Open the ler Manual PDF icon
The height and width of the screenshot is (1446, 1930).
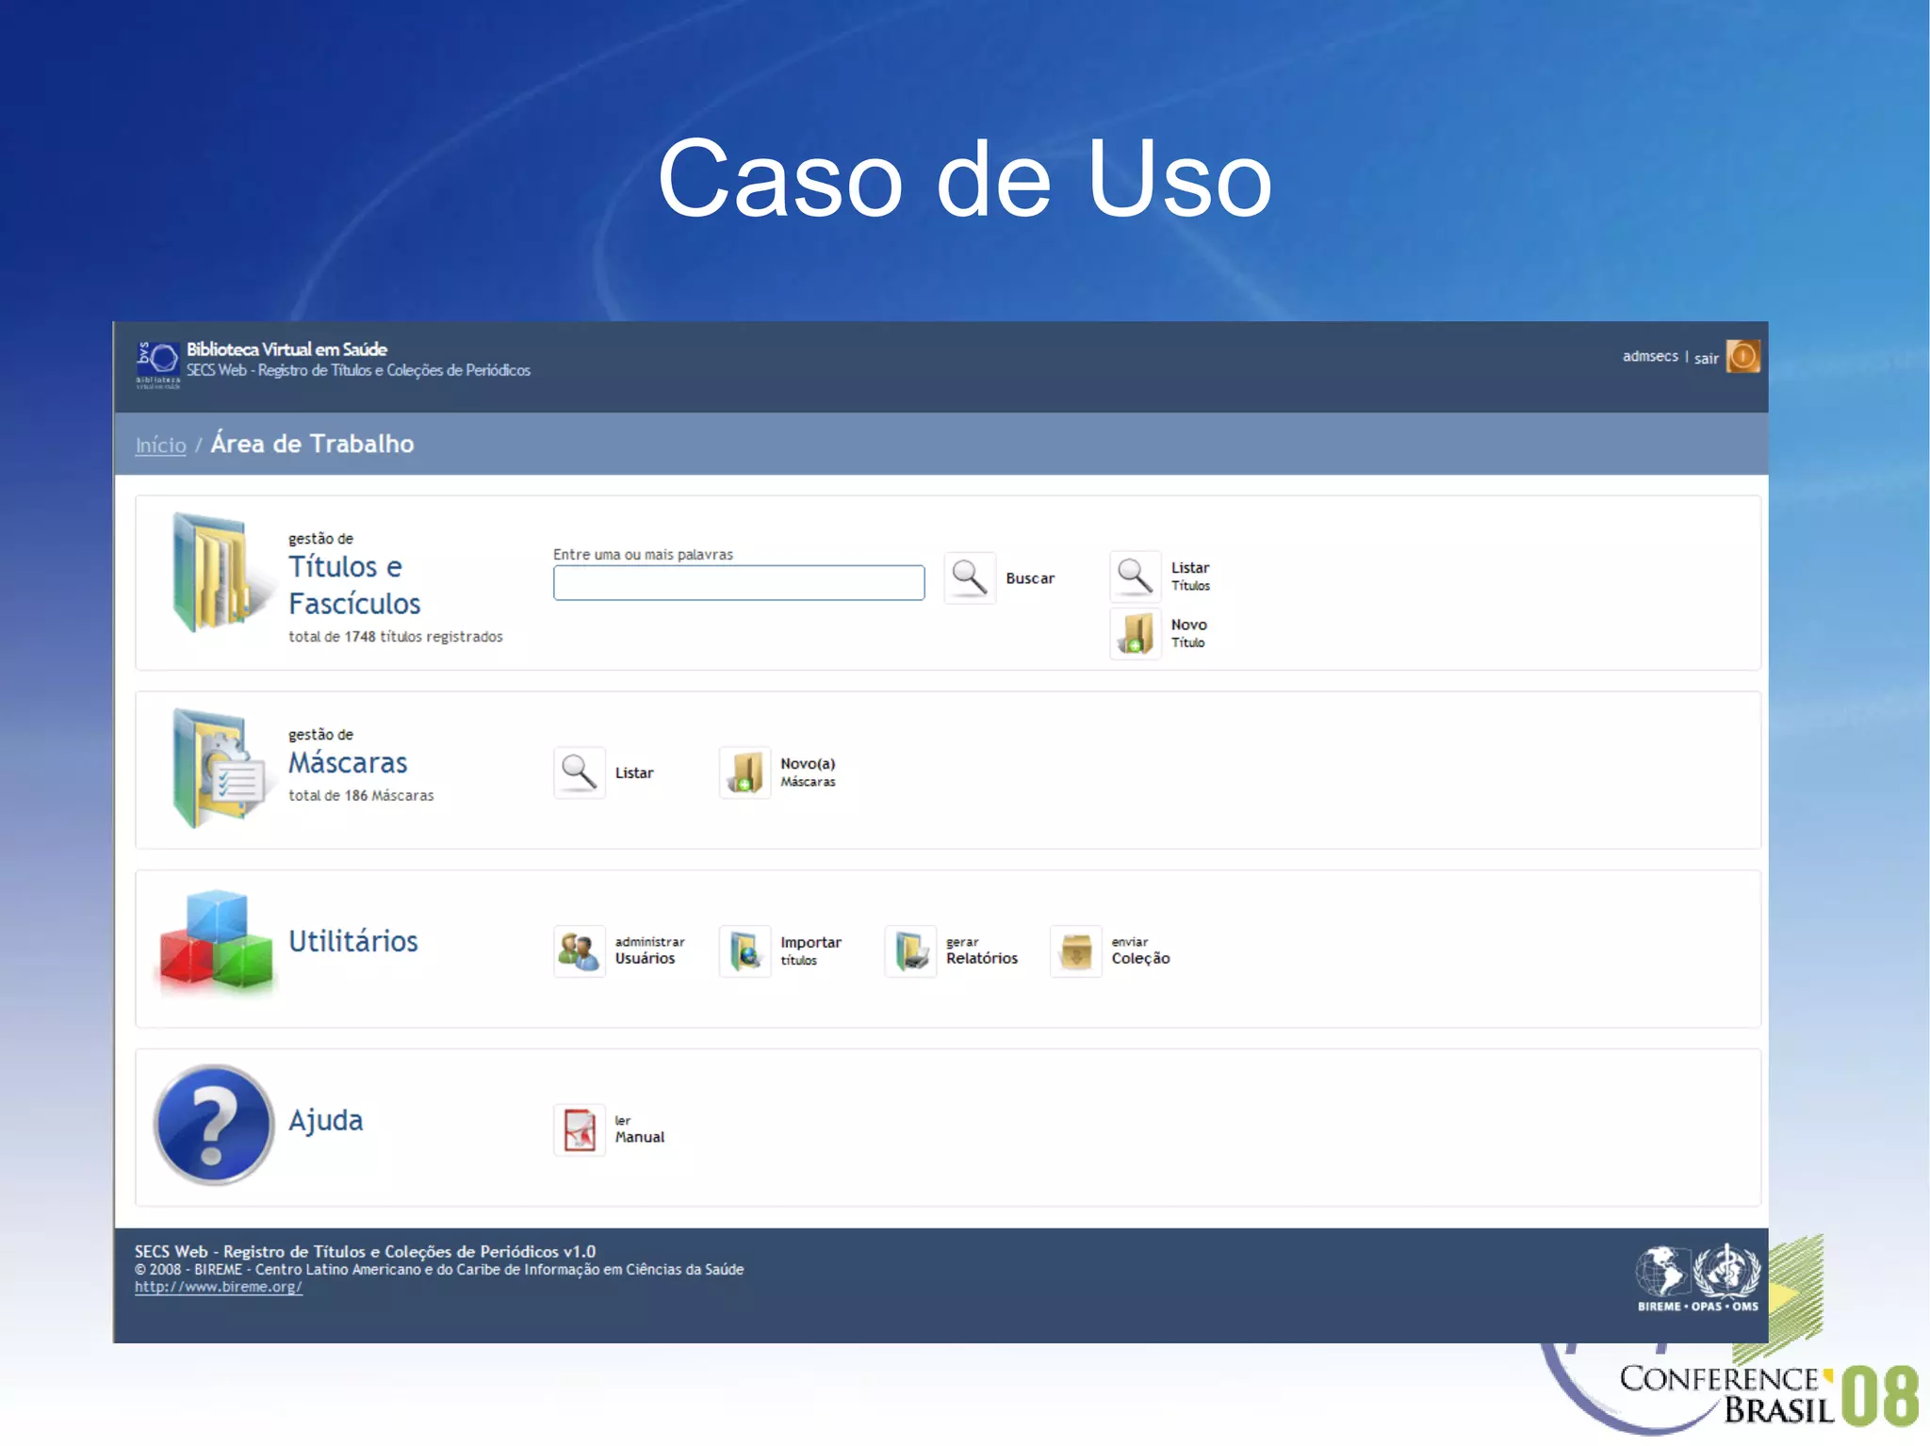point(579,1129)
